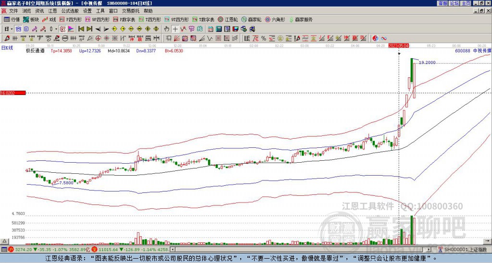The height and width of the screenshot is (263, 492).
Task: Open the P四方形 tool
Action: 71,19
